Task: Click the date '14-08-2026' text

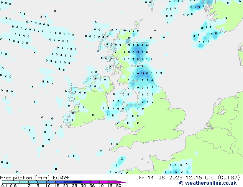Action: [x=165, y=178]
